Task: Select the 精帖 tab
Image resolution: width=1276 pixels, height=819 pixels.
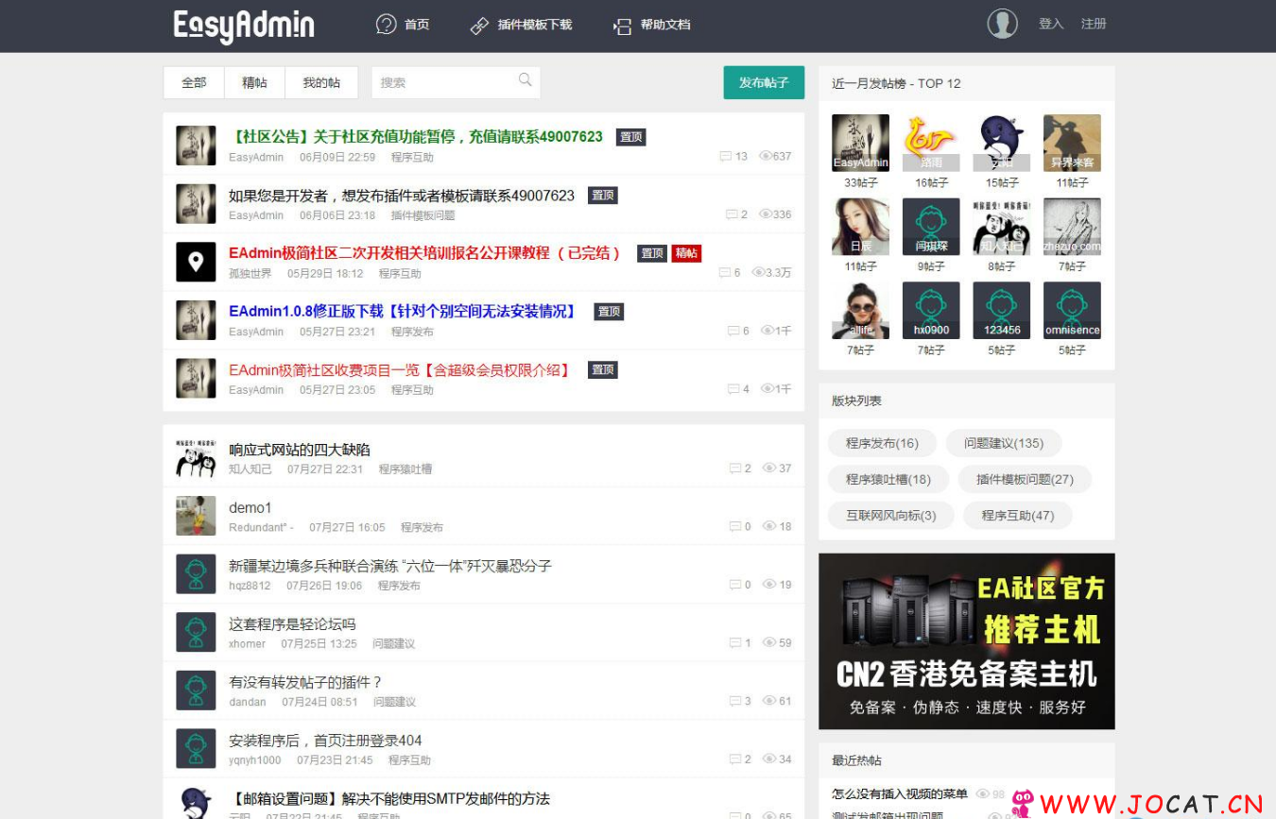Action: pyautogui.click(x=255, y=82)
